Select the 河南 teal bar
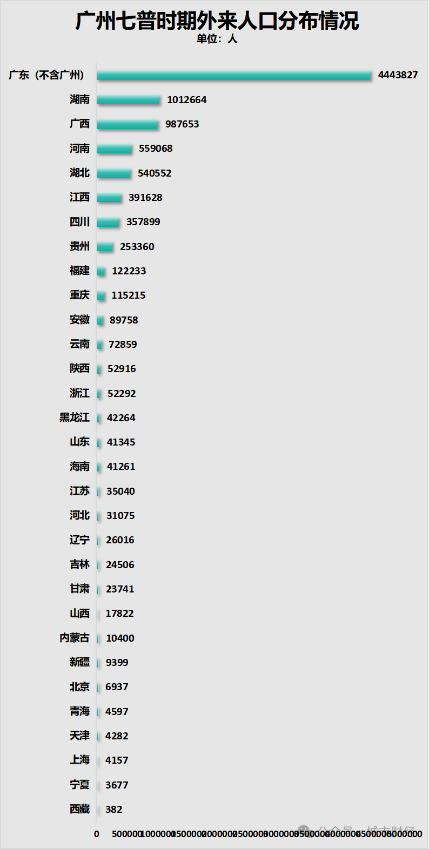Viewport: 429px width, 849px height. point(114,149)
